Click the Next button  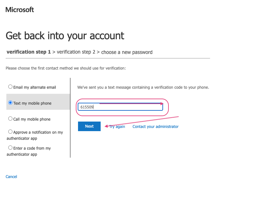point(89,126)
